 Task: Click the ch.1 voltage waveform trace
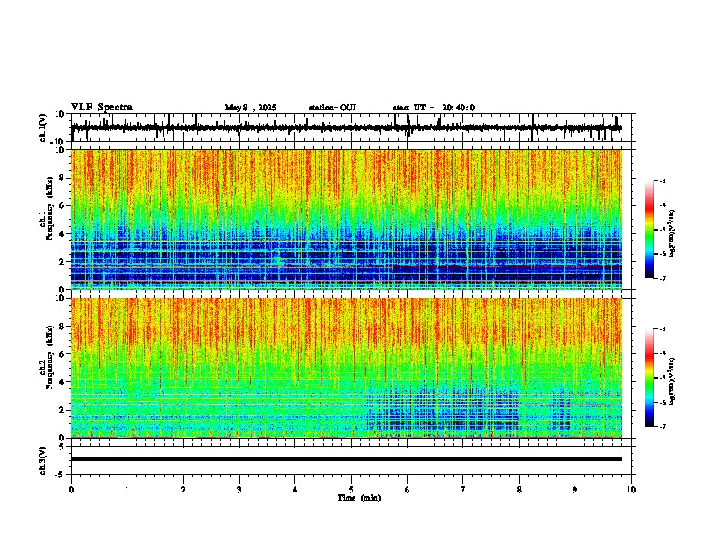(347, 127)
